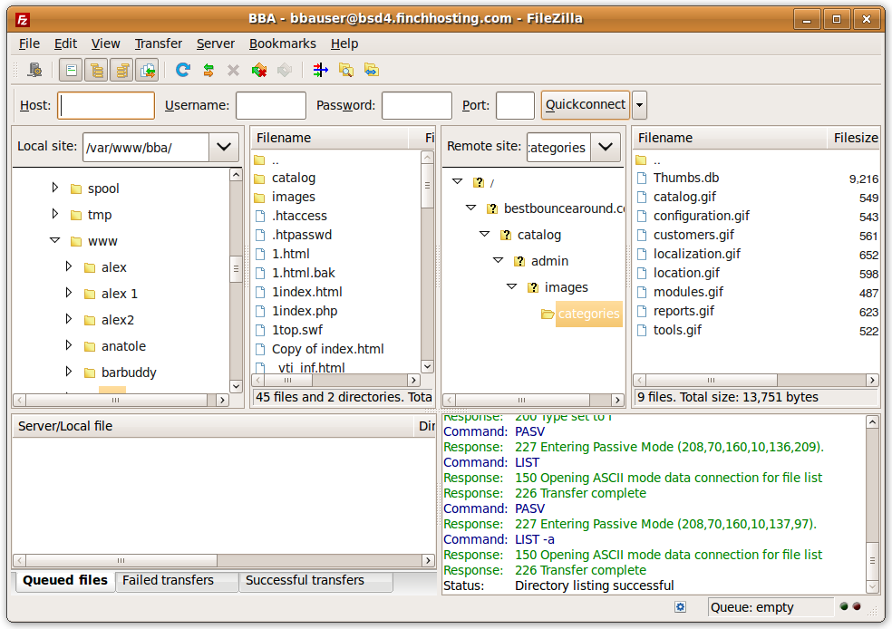Click the status bar settings icon near Queue

pyautogui.click(x=680, y=607)
